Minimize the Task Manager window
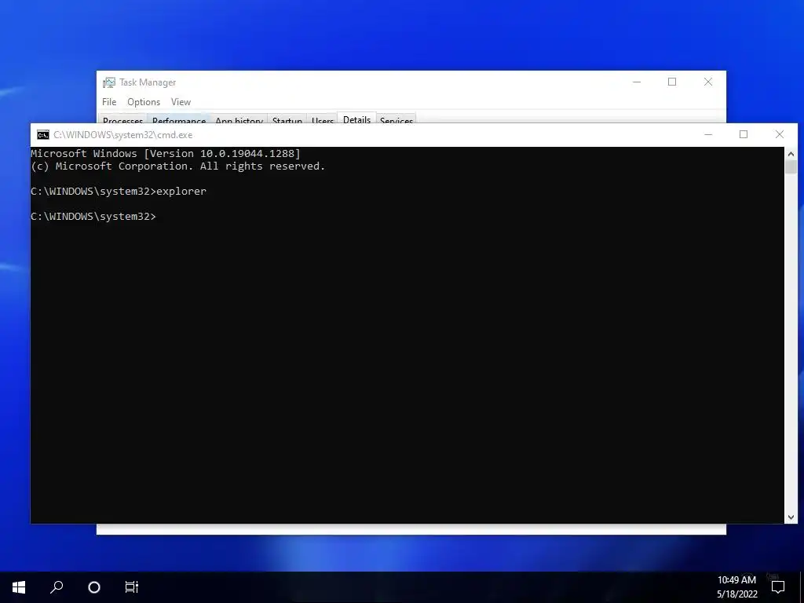The width and height of the screenshot is (804, 603). pyautogui.click(x=637, y=82)
